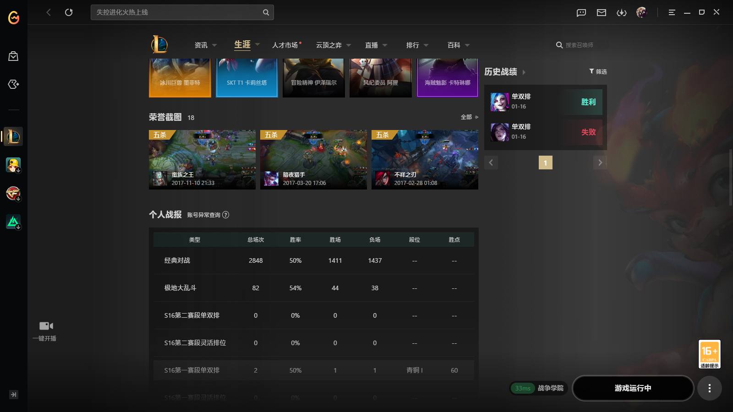This screenshot has height=412, width=733.
Task: Click the 青铜 I rank cell
Action: tap(415, 370)
